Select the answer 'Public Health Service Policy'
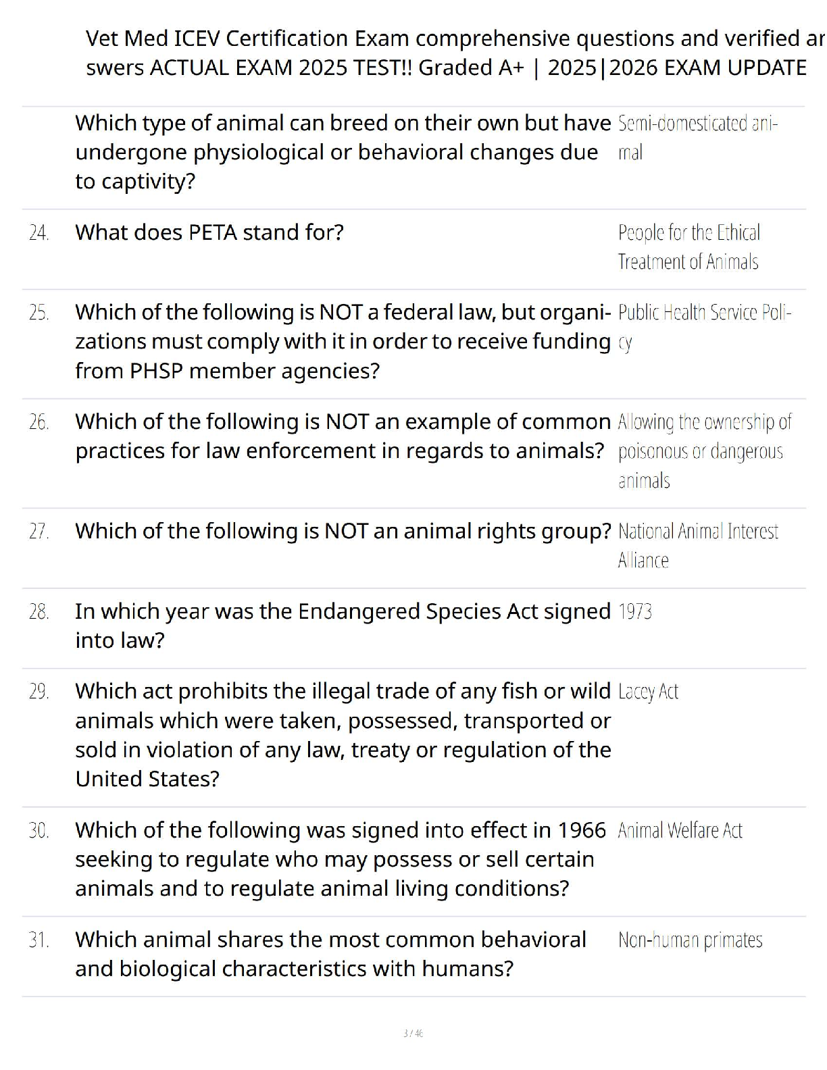This screenshot has width=827, height=1070. tap(704, 327)
